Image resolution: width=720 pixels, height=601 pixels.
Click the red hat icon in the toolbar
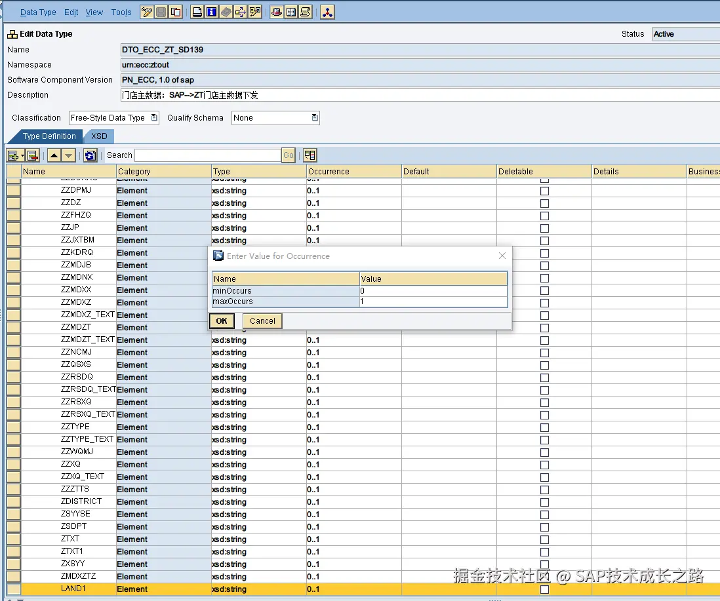(x=277, y=12)
